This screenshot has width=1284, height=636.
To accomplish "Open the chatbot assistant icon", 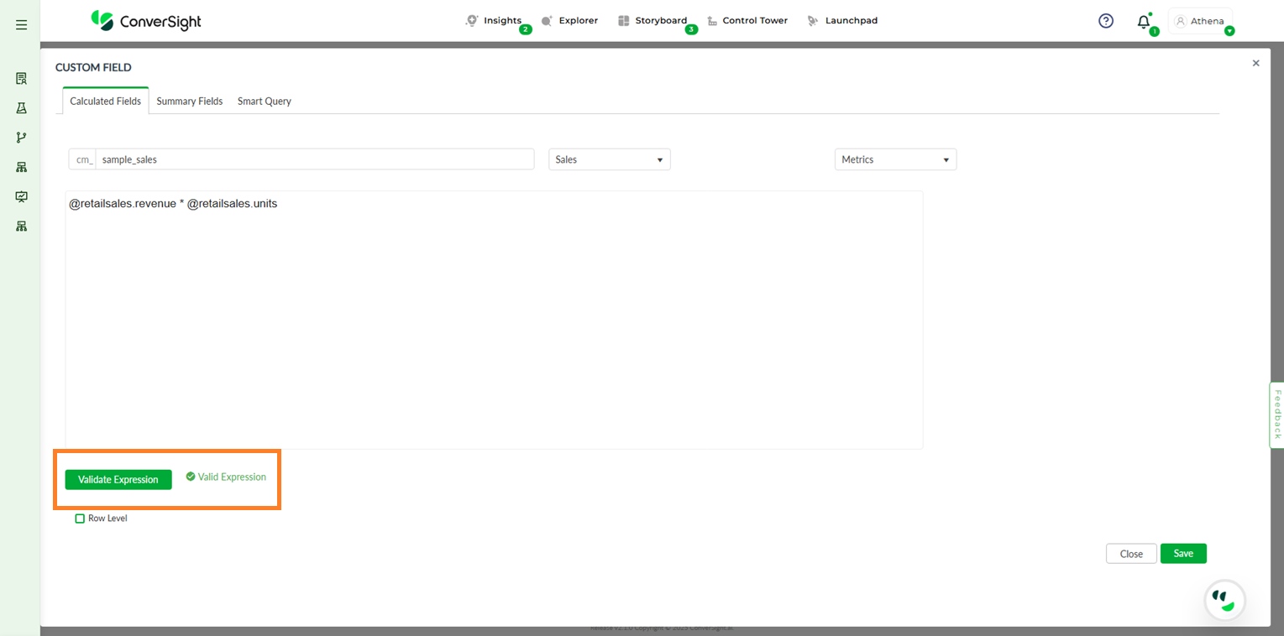I will (x=1224, y=599).
